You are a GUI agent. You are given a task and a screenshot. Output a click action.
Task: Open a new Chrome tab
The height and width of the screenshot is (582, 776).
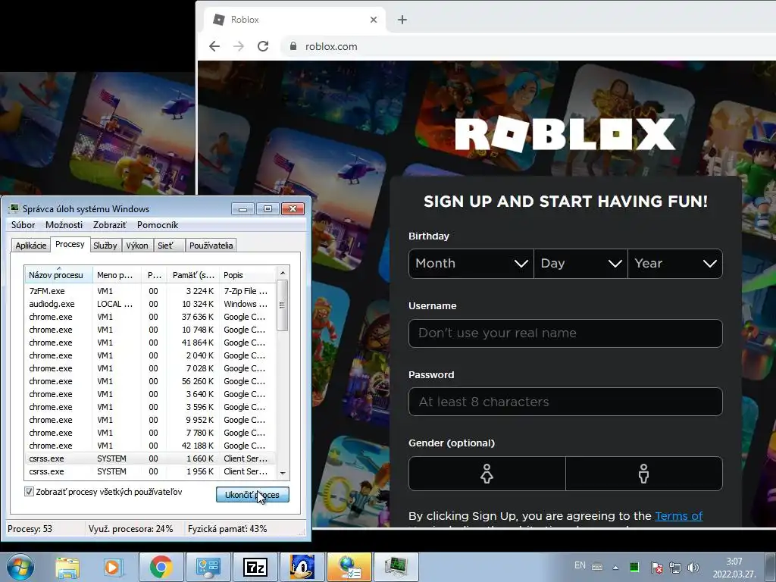click(402, 20)
